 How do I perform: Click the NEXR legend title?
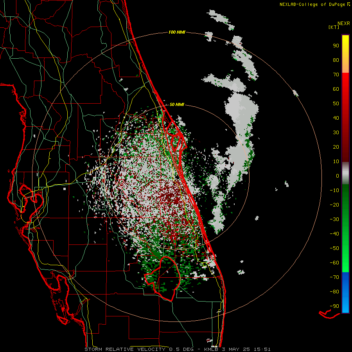pyautogui.click(x=344, y=23)
